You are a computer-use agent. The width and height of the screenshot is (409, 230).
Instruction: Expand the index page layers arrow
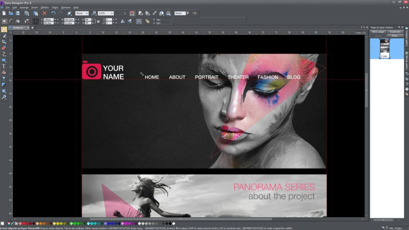(x=372, y=49)
